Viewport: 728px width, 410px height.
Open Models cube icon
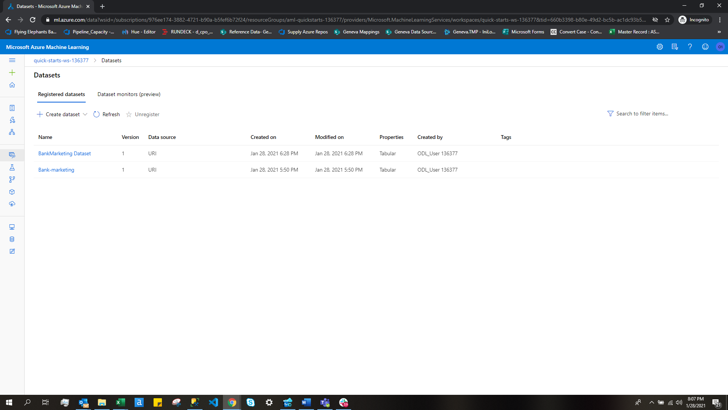coord(12,192)
